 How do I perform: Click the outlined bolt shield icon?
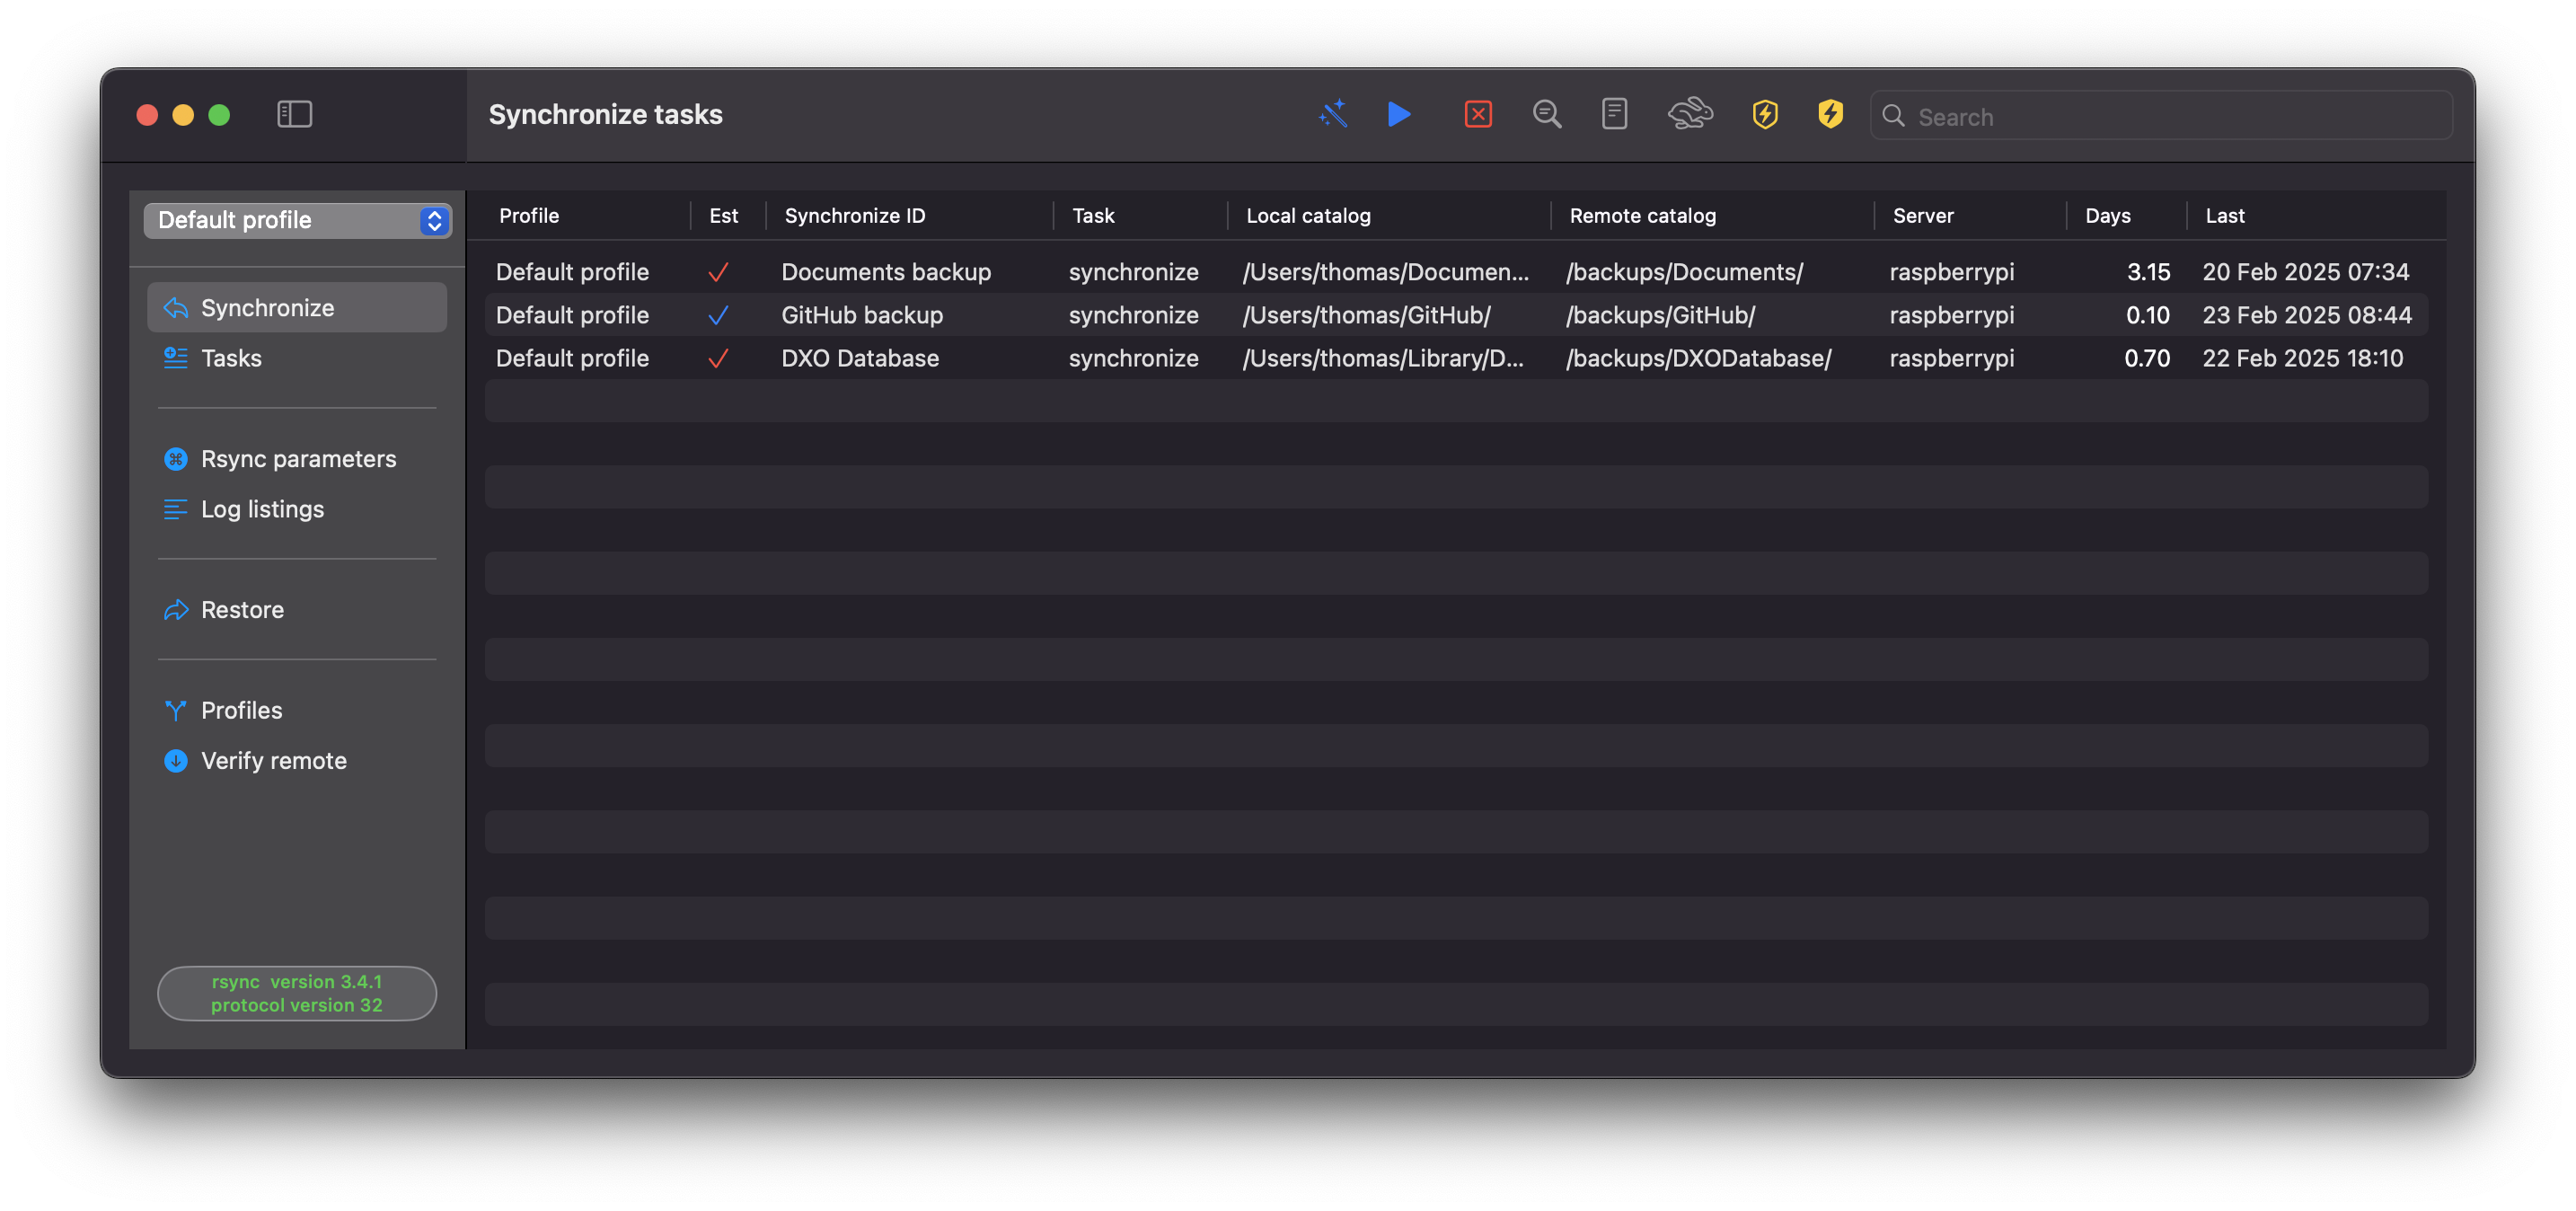(1765, 114)
